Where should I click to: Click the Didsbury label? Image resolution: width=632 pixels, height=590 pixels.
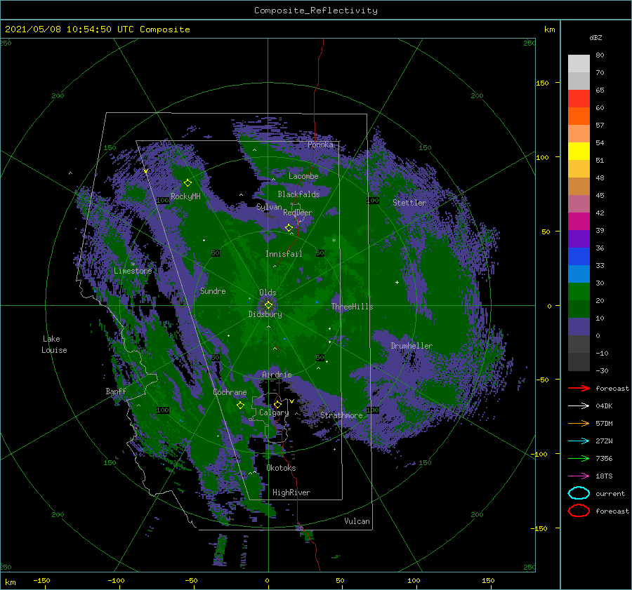point(265,314)
